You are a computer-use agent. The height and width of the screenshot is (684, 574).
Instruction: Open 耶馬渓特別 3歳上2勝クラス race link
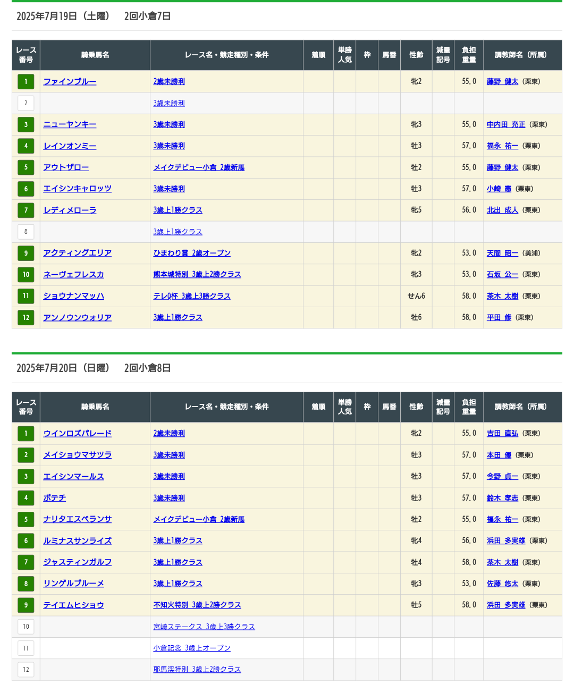click(x=197, y=670)
